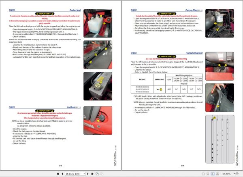243x177 pixels.
Task: Go to the first page
Action: [58, 174]
